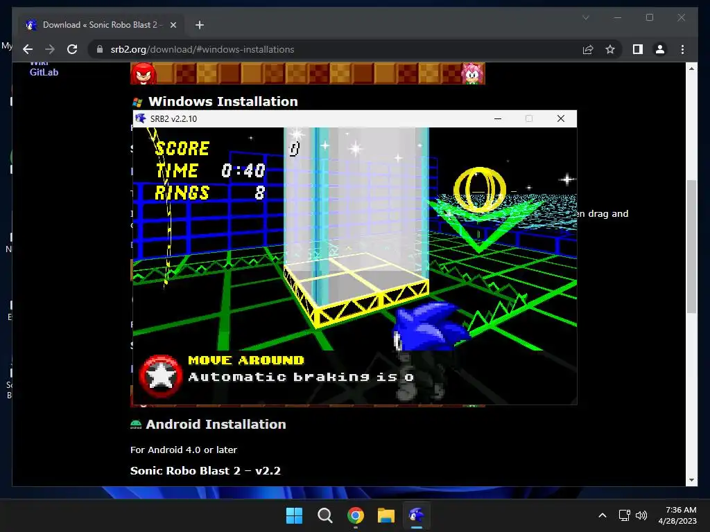Open Chrome three-dot menu
The width and height of the screenshot is (710, 532).
click(x=682, y=49)
